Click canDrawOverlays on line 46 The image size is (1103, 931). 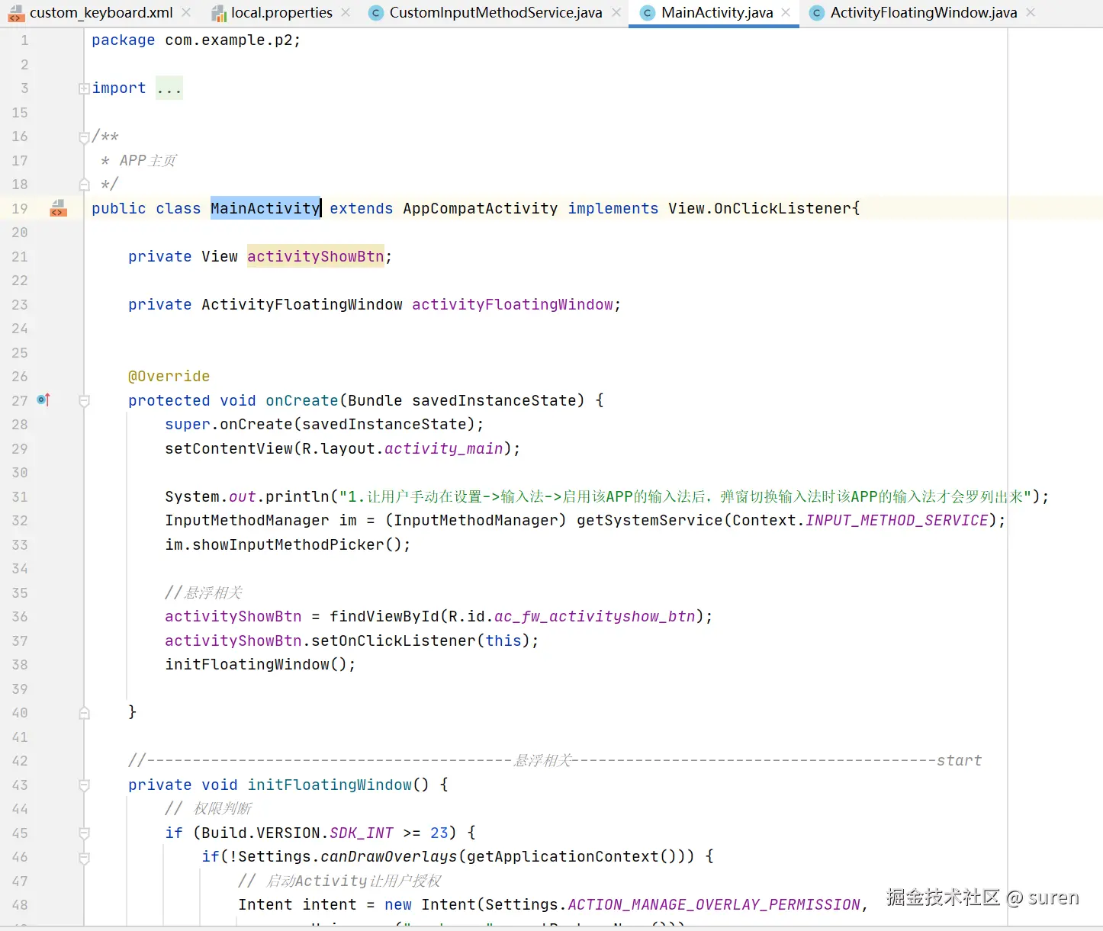click(389, 856)
